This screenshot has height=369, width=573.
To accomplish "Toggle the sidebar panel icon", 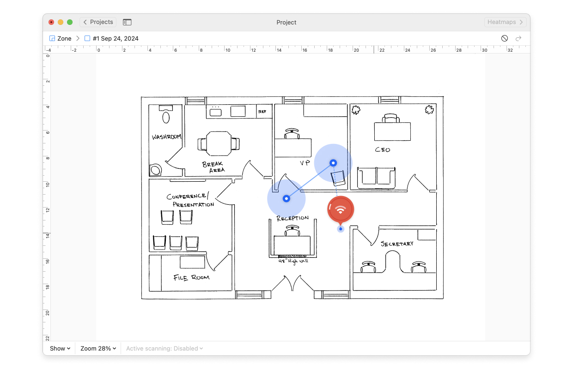I will pos(127,22).
